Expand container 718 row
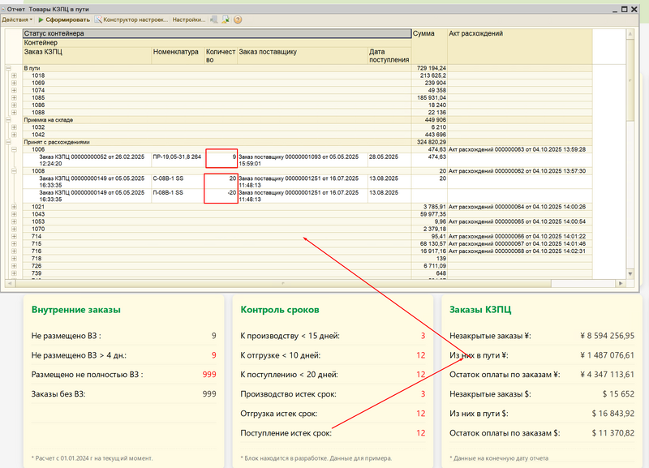 click(x=14, y=259)
